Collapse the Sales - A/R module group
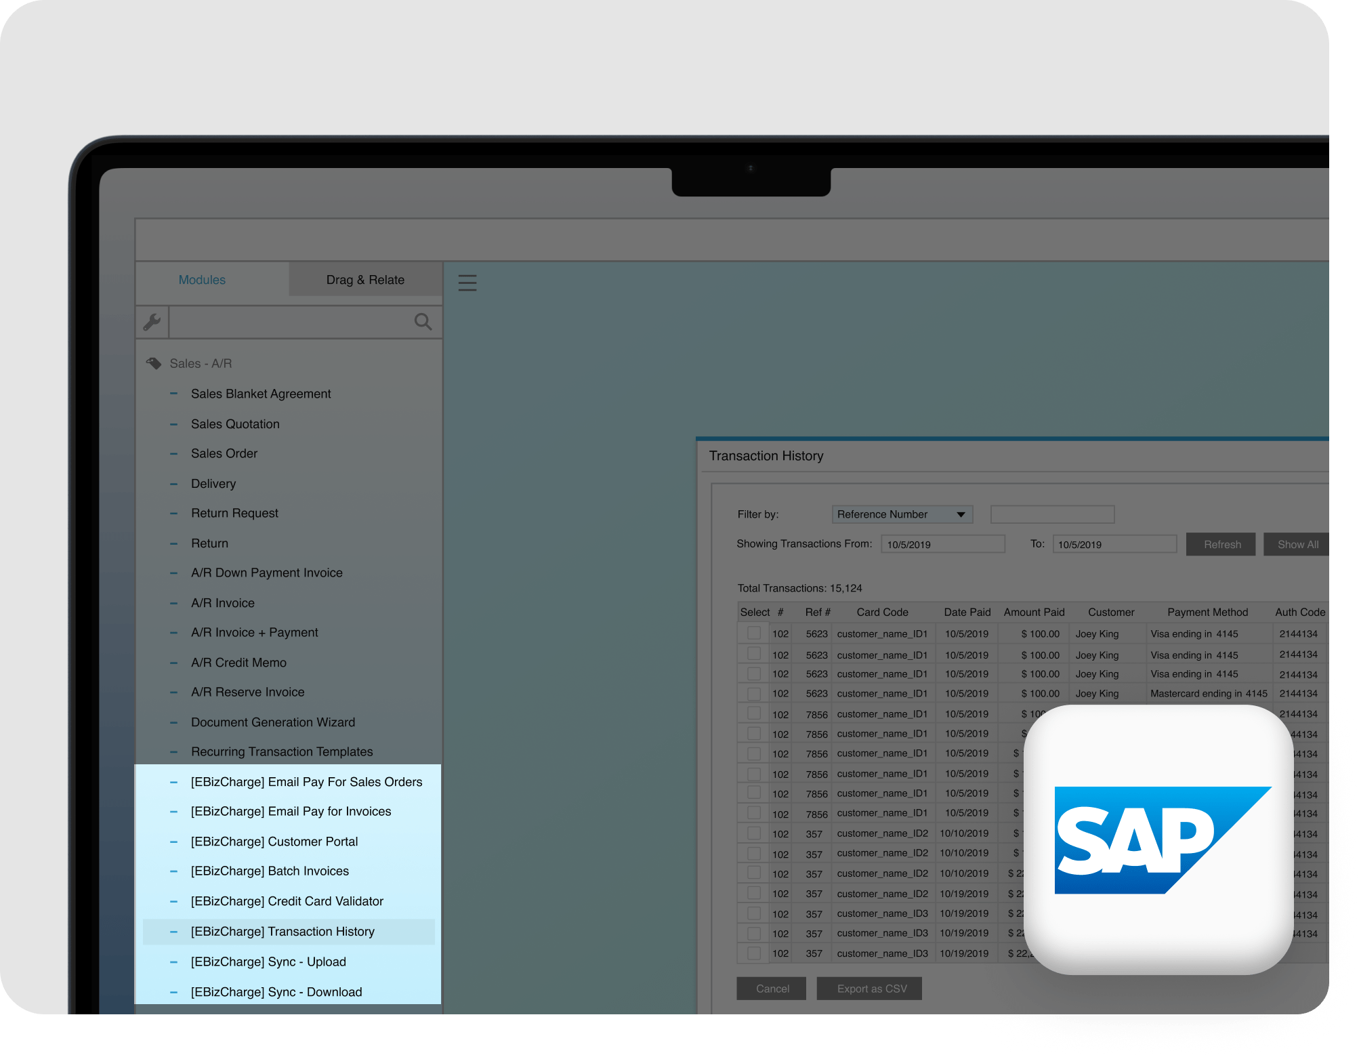The width and height of the screenshot is (1359, 1057). pyautogui.click(x=201, y=363)
